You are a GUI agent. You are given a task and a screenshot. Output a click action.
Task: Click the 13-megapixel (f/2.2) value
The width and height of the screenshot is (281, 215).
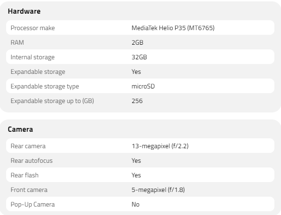[160, 146]
